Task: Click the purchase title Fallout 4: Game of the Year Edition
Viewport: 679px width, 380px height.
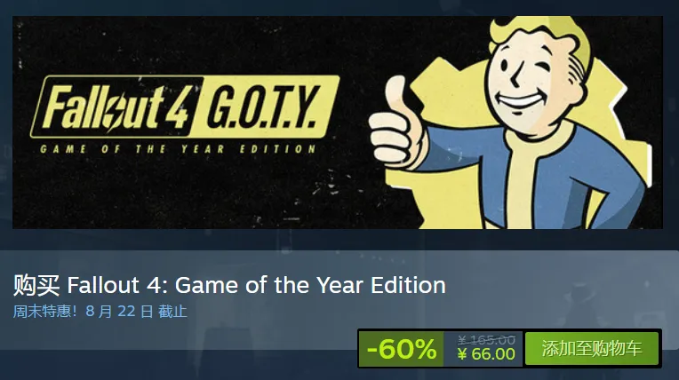Action: click(256, 285)
